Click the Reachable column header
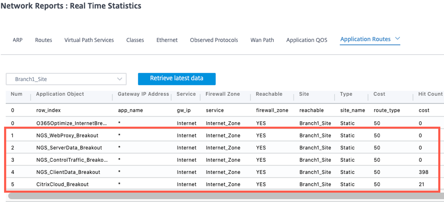This screenshot has width=444, height=202. click(269, 94)
